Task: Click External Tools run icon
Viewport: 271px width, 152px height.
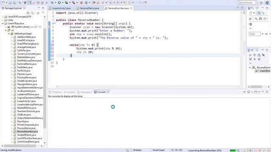Action: 73,3
